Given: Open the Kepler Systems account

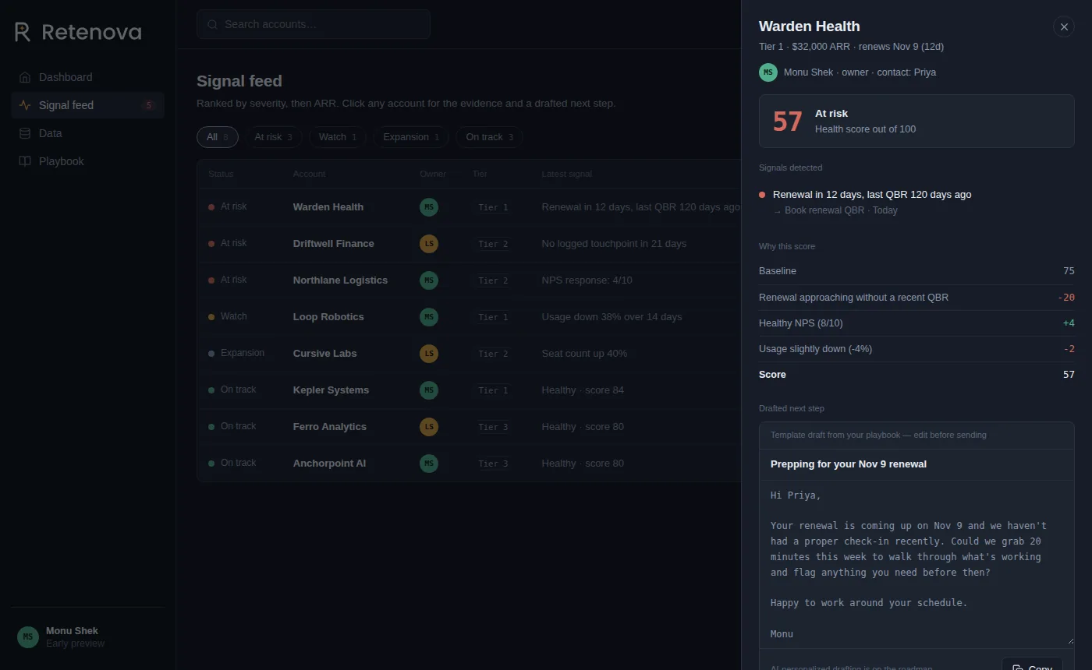Looking at the screenshot, I should coord(331,390).
